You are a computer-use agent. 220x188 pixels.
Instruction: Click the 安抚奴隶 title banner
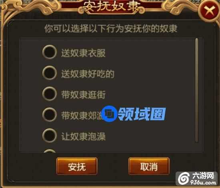112,7
